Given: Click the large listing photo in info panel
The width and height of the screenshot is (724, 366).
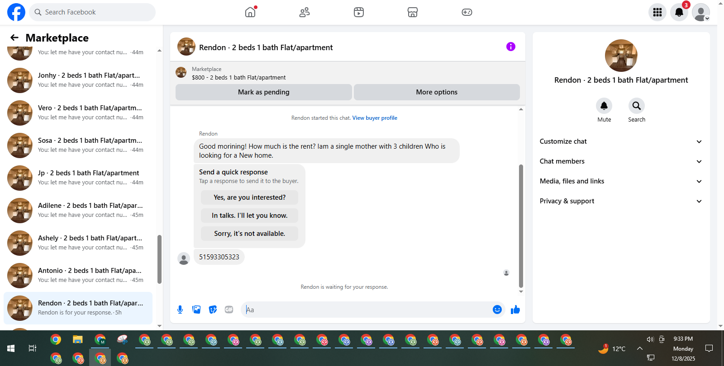Looking at the screenshot, I should pos(621,56).
